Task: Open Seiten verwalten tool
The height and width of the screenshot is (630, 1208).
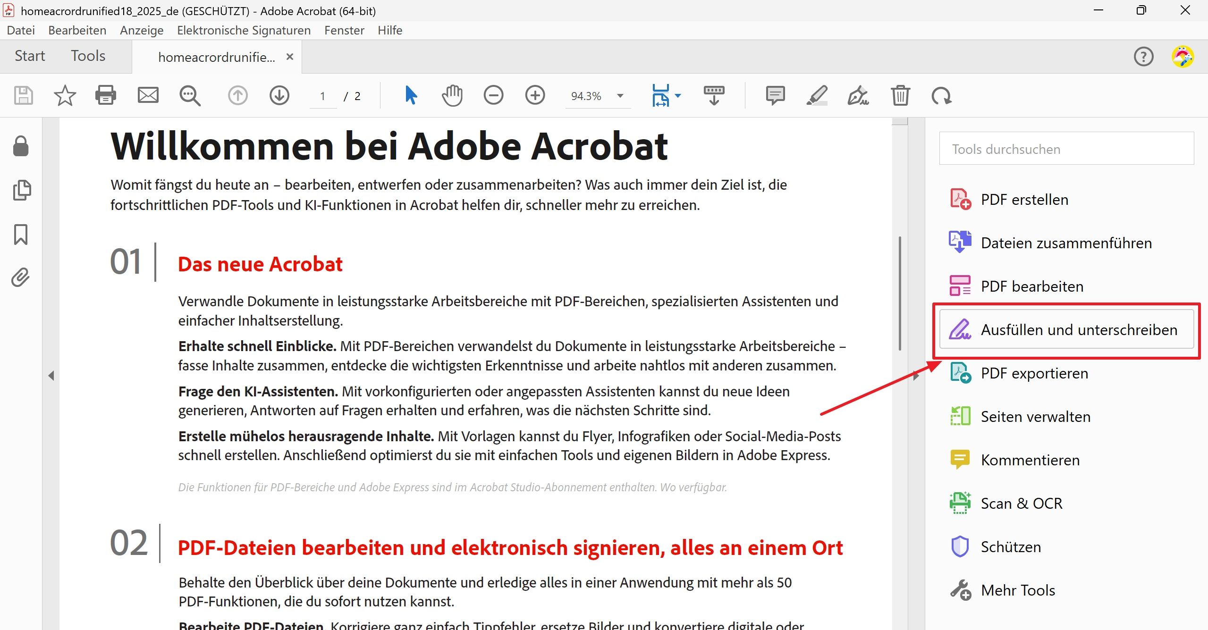Action: coord(1066,417)
